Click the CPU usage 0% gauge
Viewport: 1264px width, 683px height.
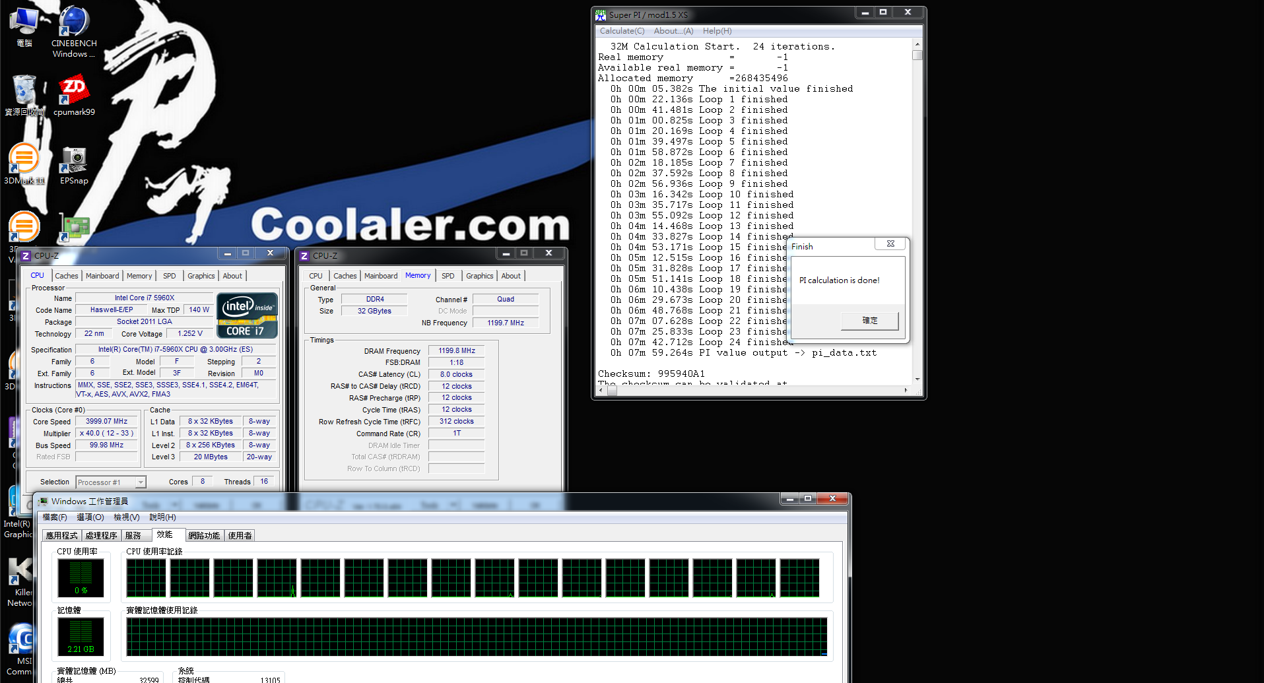click(81, 578)
